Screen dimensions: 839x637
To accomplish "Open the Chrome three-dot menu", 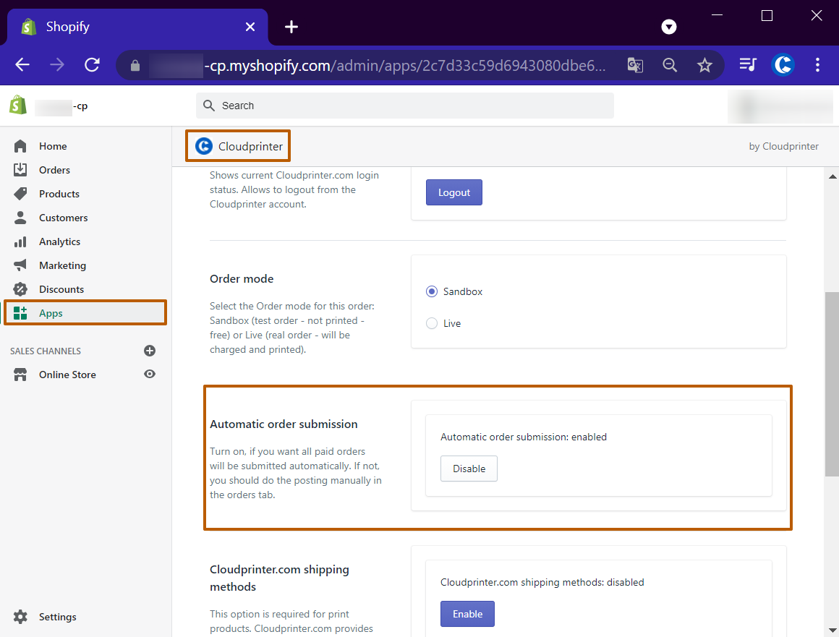I will click(x=817, y=65).
